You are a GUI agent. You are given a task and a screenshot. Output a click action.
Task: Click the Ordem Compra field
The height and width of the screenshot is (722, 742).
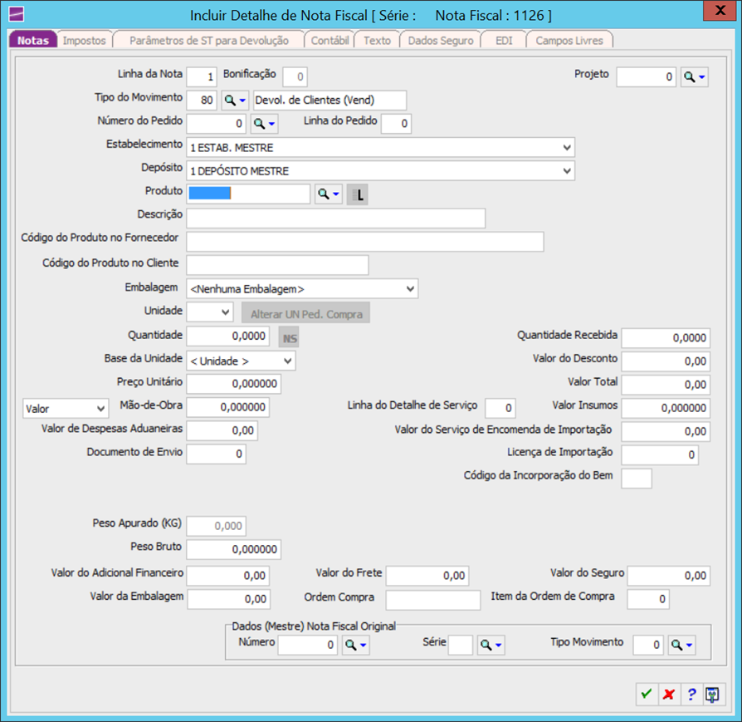[433, 600]
